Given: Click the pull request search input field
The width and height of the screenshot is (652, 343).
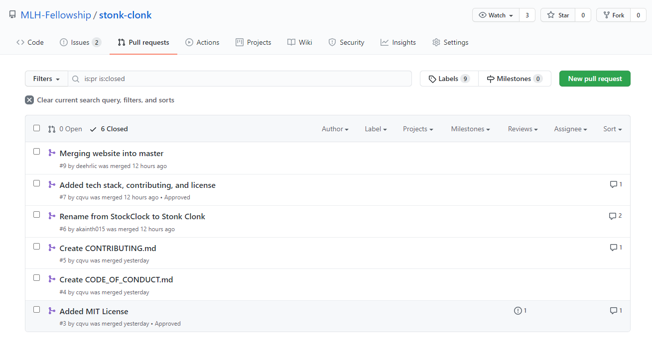Looking at the screenshot, I should coord(240,79).
